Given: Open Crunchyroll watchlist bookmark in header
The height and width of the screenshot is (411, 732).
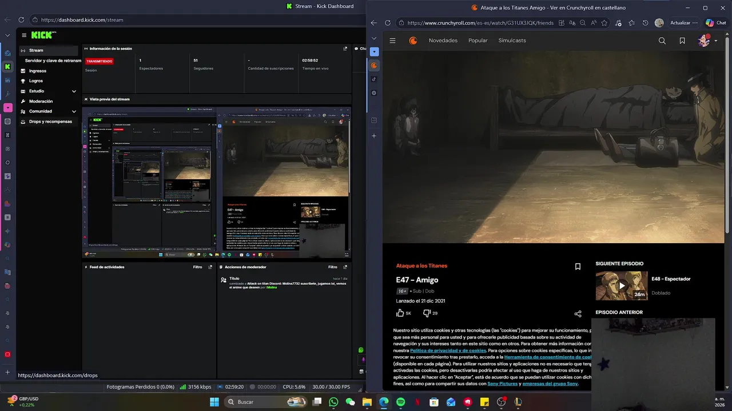Looking at the screenshot, I should click(682, 41).
